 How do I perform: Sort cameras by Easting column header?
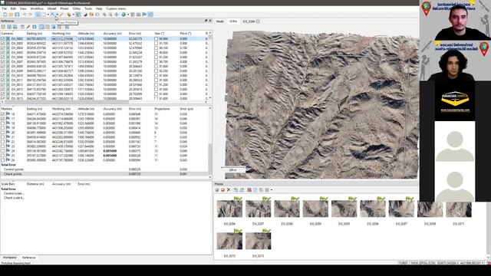[35, 33]
